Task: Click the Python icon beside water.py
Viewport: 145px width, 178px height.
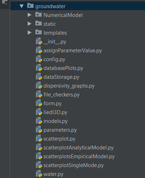Action: point(39,173)
